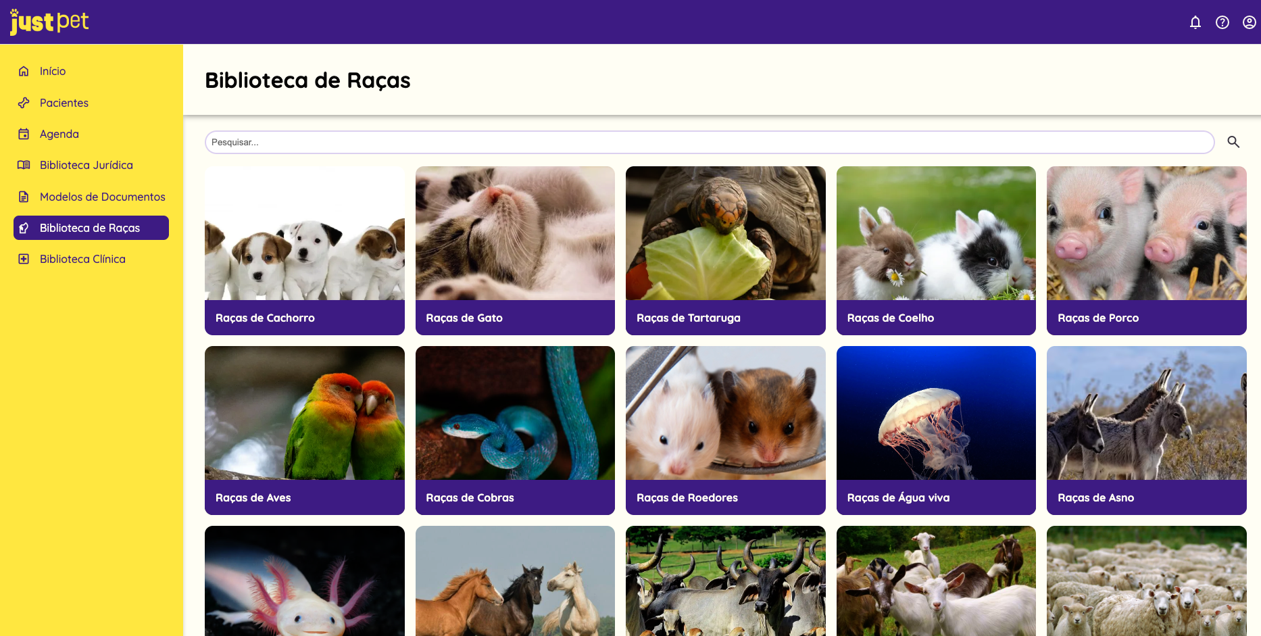1261x636 pixels.
Task: Open the rabbits photo thumbnail
Action: (x=936, y=233)
